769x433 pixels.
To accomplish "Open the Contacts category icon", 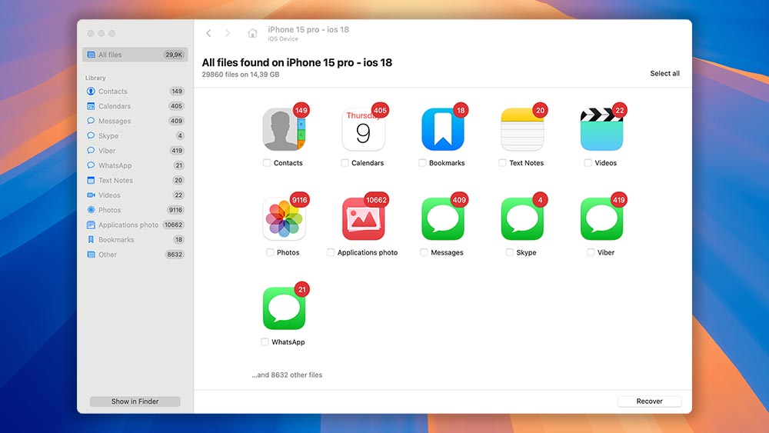I will [284, 129].
